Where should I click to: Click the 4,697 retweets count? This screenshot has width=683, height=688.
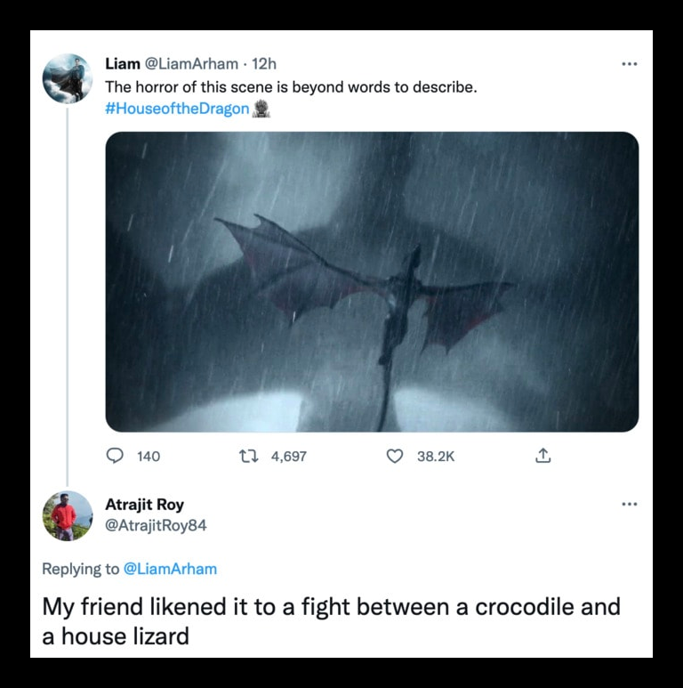point(289,457)
